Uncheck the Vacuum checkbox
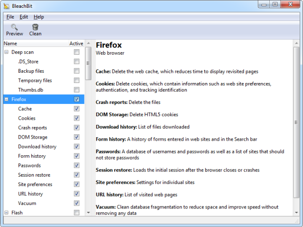This screenshot has width=303, height=227. (77, 203)
